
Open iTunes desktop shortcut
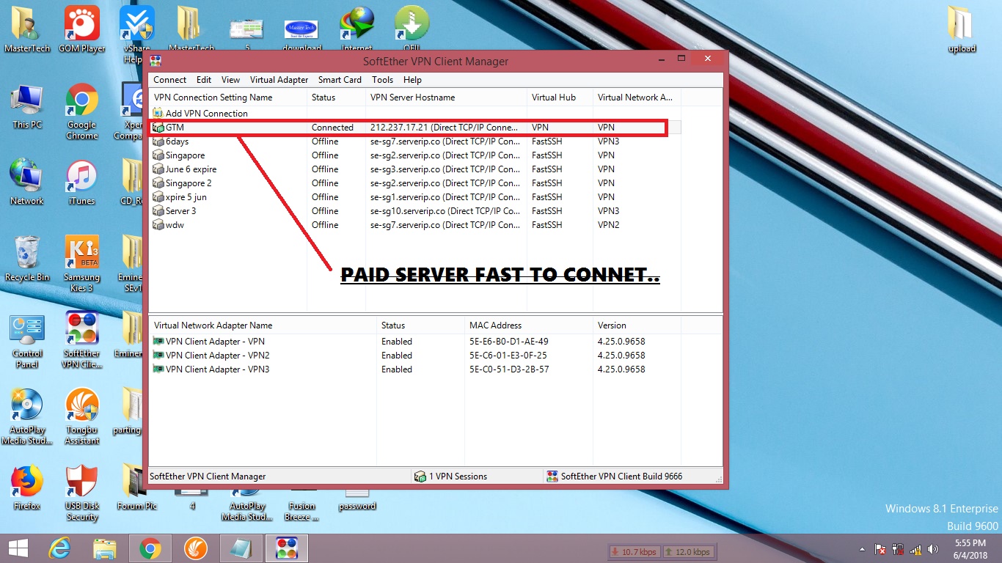coord(82,183)
